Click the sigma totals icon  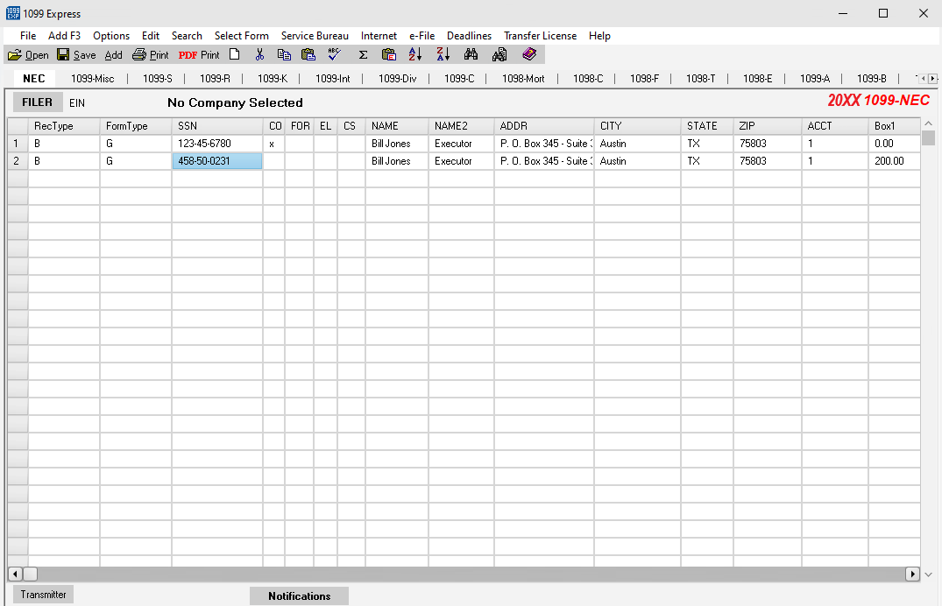(363, 55)
